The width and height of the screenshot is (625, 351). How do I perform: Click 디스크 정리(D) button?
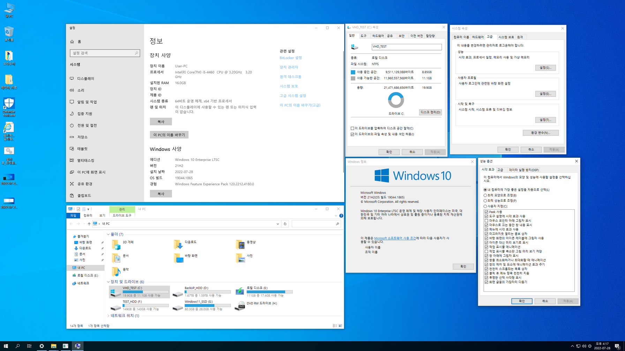pyautogui.click(x=430, y=112)
